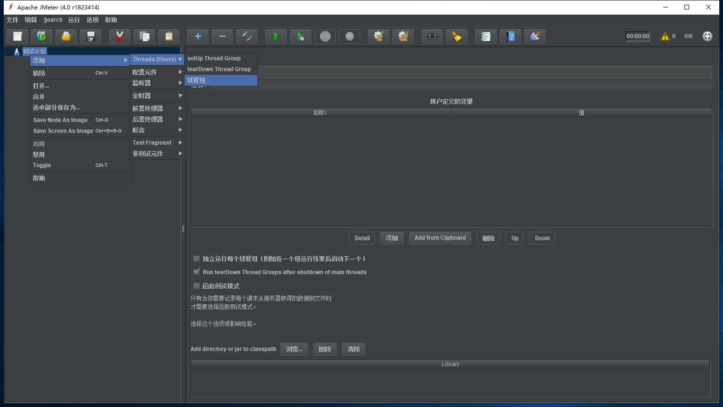This screenshot has height=407, width=723.
Task: Click the Library table header
Action: [450, 364]
